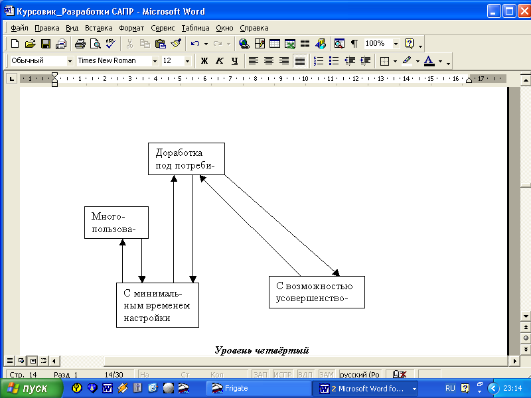This screenshot has width=531, height=398.
Task: Print the document with the printer icon
Action: [x=80, y=44]
